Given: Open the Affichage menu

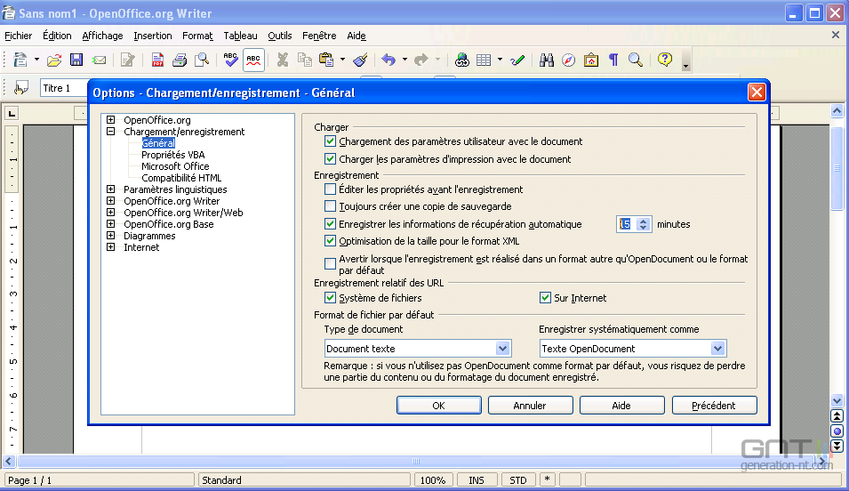Looking at the screenshot, I should tap(102, 36).
